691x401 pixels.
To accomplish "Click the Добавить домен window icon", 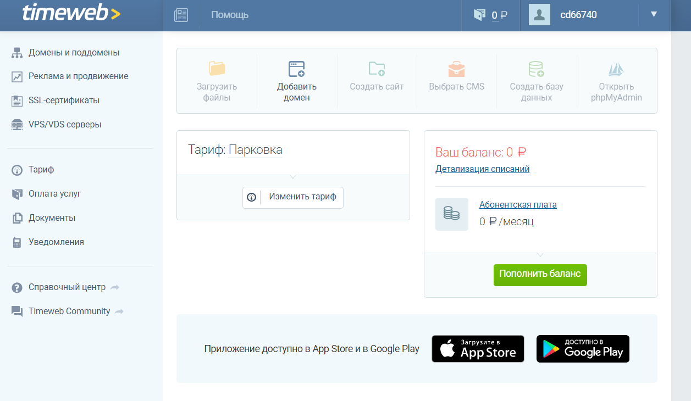I will (x=297, y=68).
